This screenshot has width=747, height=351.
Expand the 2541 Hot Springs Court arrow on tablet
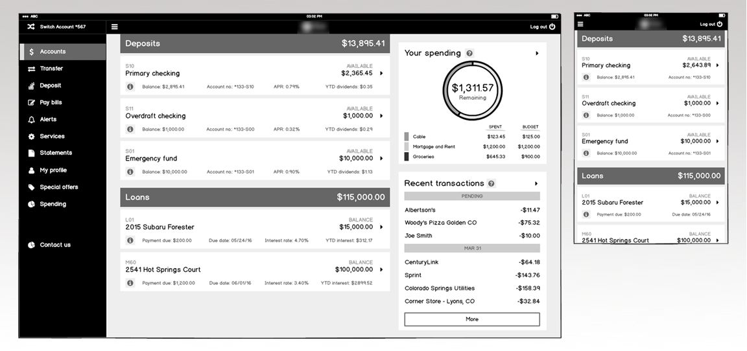pos(381,269)
